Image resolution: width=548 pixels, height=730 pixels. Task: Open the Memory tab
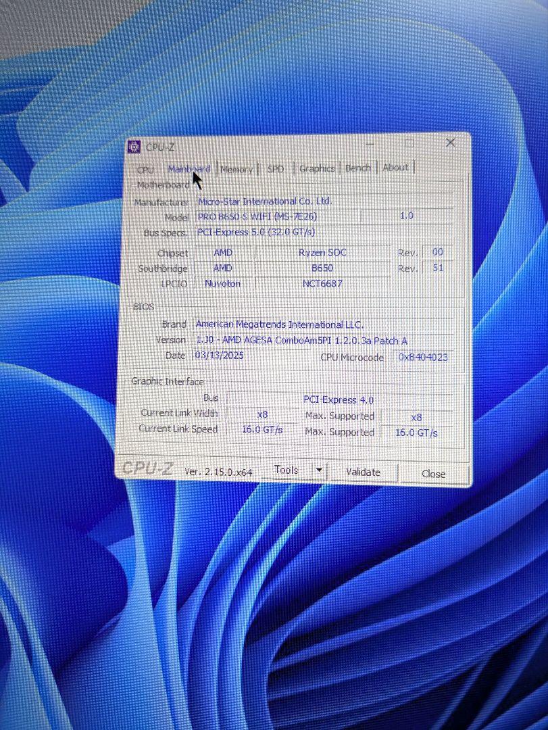(x=237, y=169)
